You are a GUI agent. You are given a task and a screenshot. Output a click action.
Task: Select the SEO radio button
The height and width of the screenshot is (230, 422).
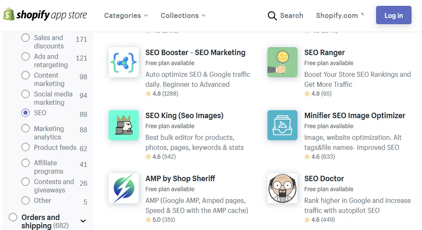coord(25,113)
